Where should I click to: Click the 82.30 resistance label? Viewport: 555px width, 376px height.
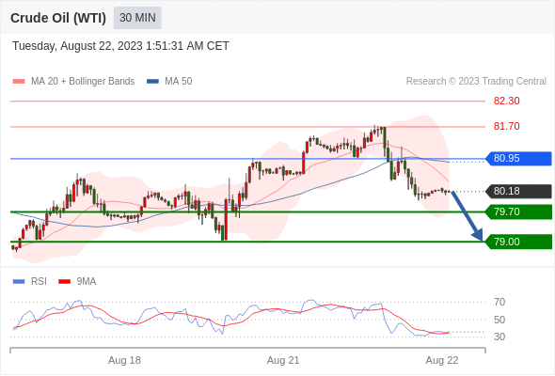tap(506, 101)
